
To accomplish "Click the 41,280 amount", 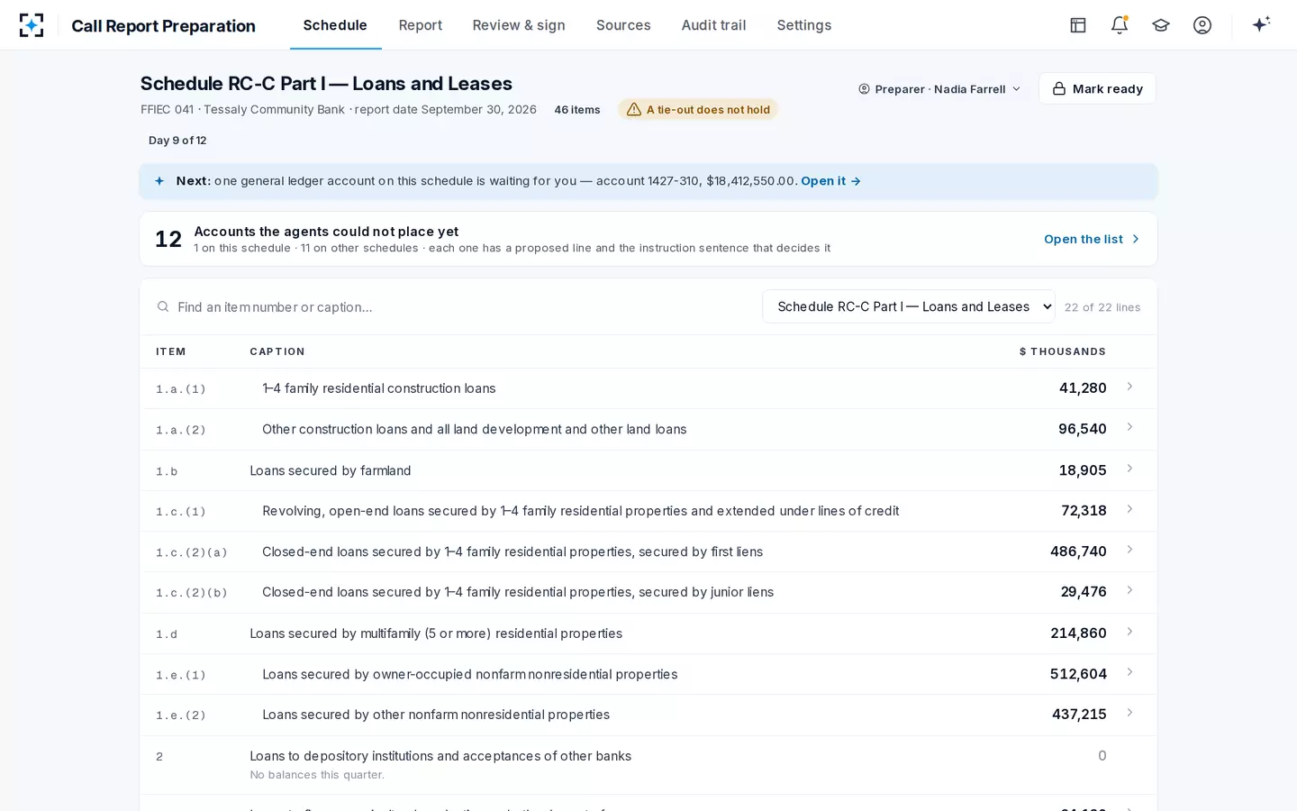I will [1083, 388].
